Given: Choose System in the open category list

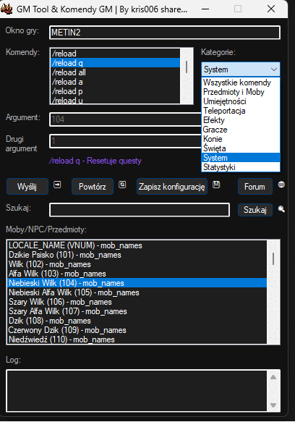Looking at the screenshot, I should pos(241,158).
